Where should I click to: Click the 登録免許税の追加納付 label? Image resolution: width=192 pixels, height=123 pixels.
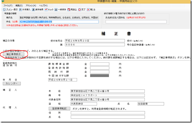[10, 64]
